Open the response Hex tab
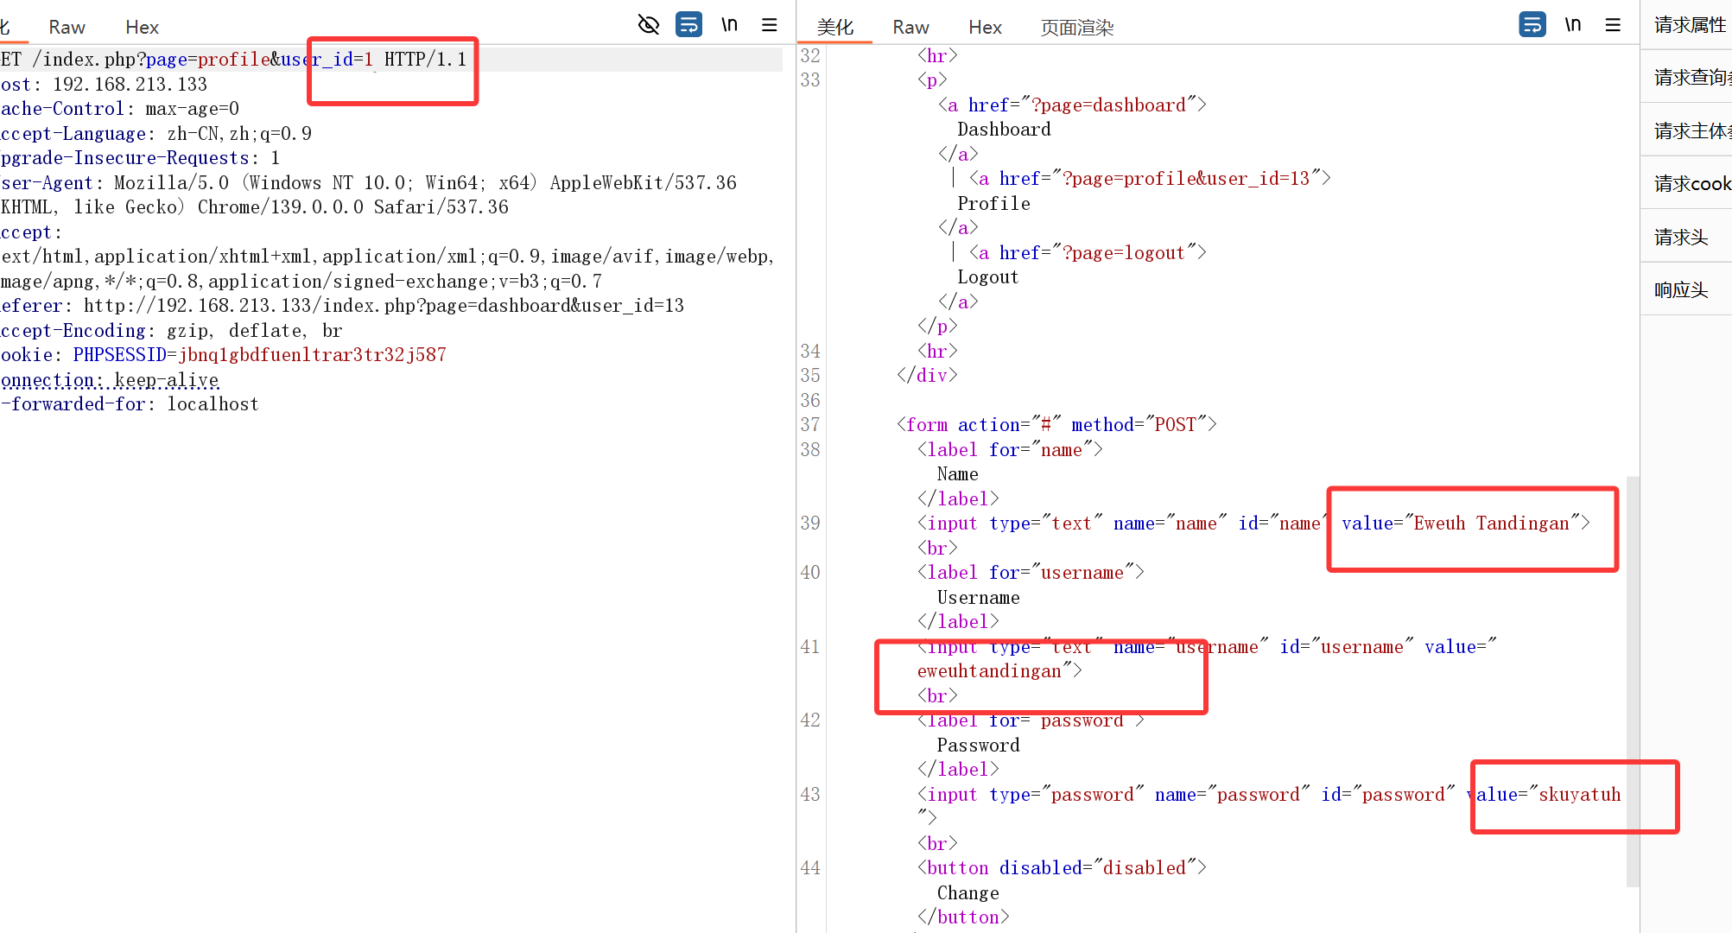The width and height of the screenshot is (1732, 933). 985,27
